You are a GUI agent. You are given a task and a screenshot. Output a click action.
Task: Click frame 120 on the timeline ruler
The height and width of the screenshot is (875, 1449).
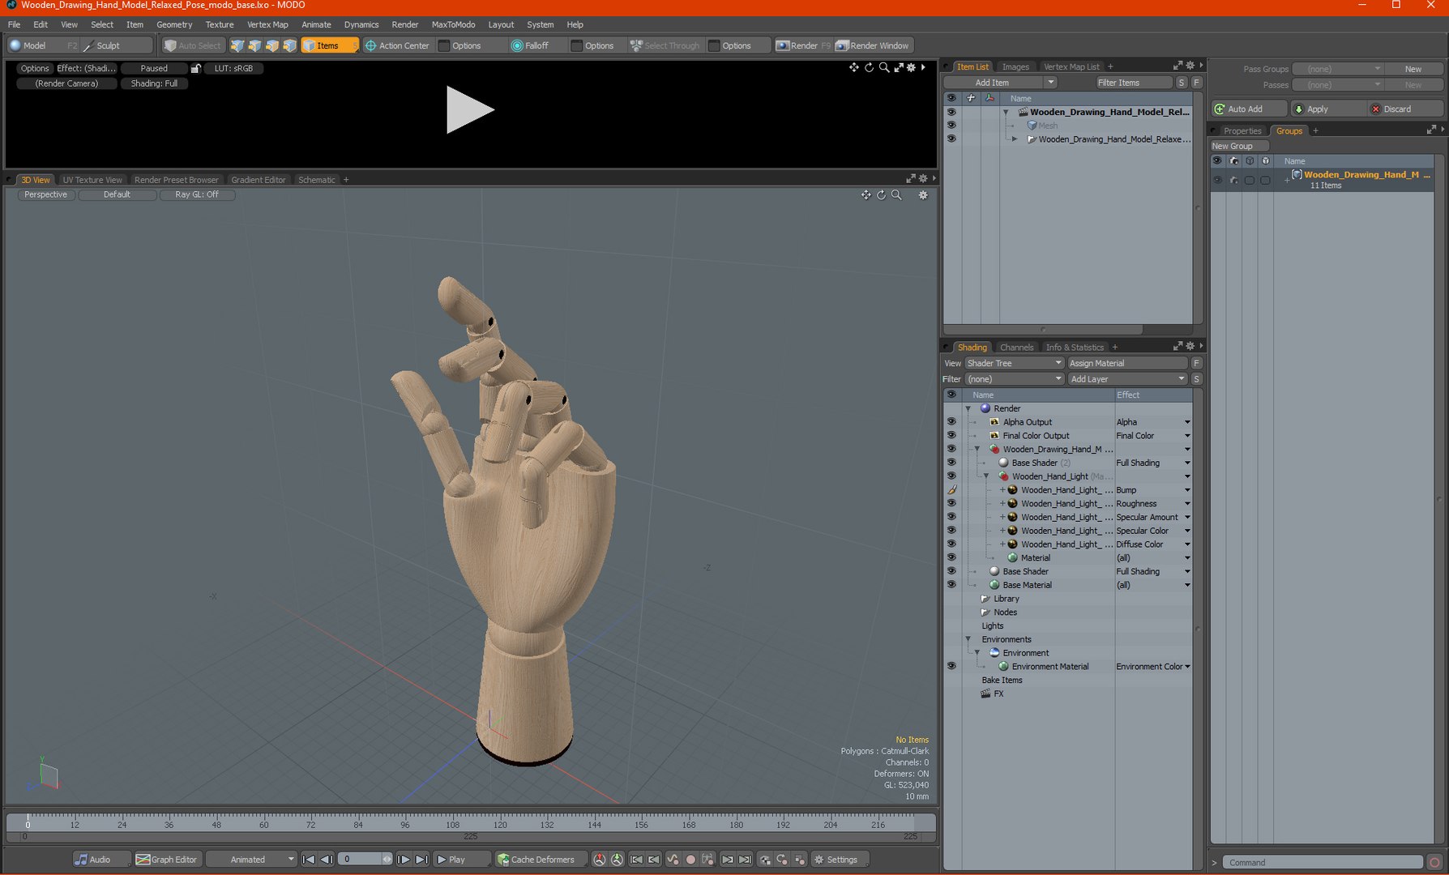point(500,823)
